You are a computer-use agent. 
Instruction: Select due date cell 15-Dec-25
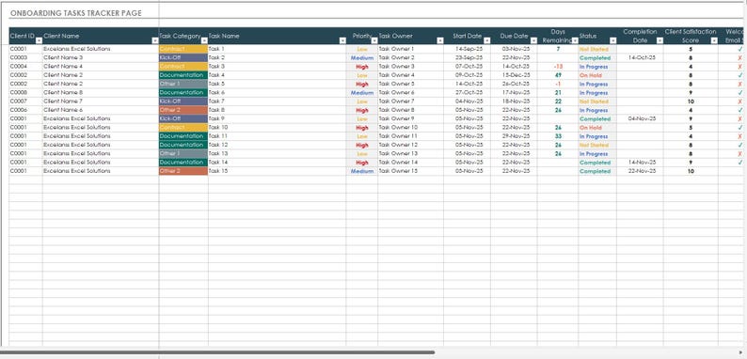coord(514,75)
